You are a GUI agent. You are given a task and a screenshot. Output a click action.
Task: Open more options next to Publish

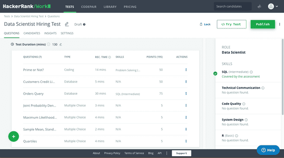pos(280,24)
